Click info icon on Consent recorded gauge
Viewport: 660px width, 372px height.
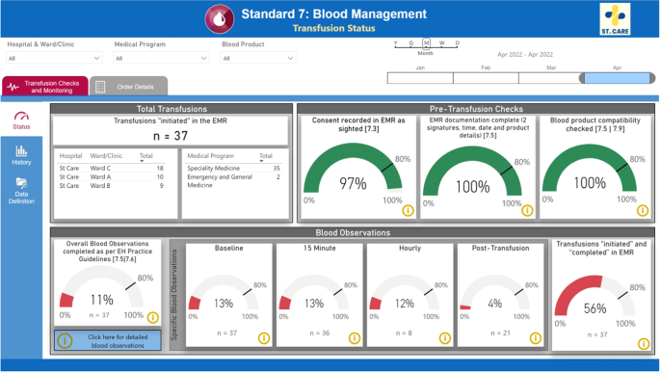(x=408, y=210)
